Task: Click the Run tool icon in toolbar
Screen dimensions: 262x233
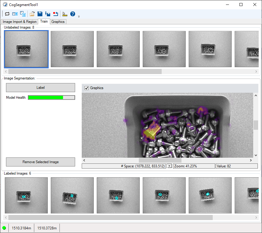Action: (7, 14)
